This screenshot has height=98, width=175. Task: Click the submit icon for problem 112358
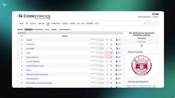pyautogui.click(x=107, y=40)
